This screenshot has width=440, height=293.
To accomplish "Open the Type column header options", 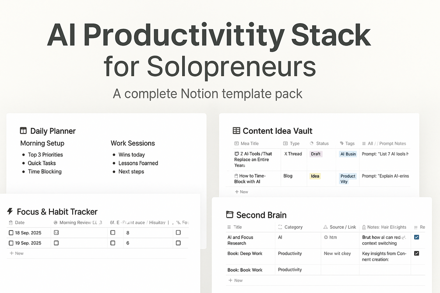I will click(294, 143).
